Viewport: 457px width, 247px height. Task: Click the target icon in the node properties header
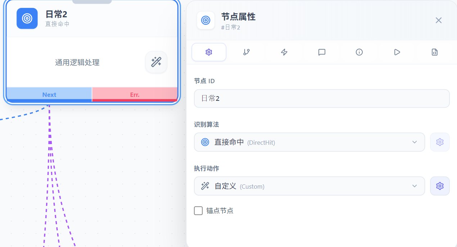(206, 20)
